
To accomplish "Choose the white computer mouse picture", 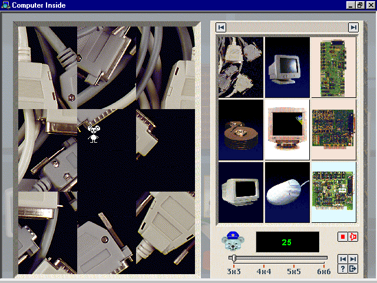I will 287,192.
